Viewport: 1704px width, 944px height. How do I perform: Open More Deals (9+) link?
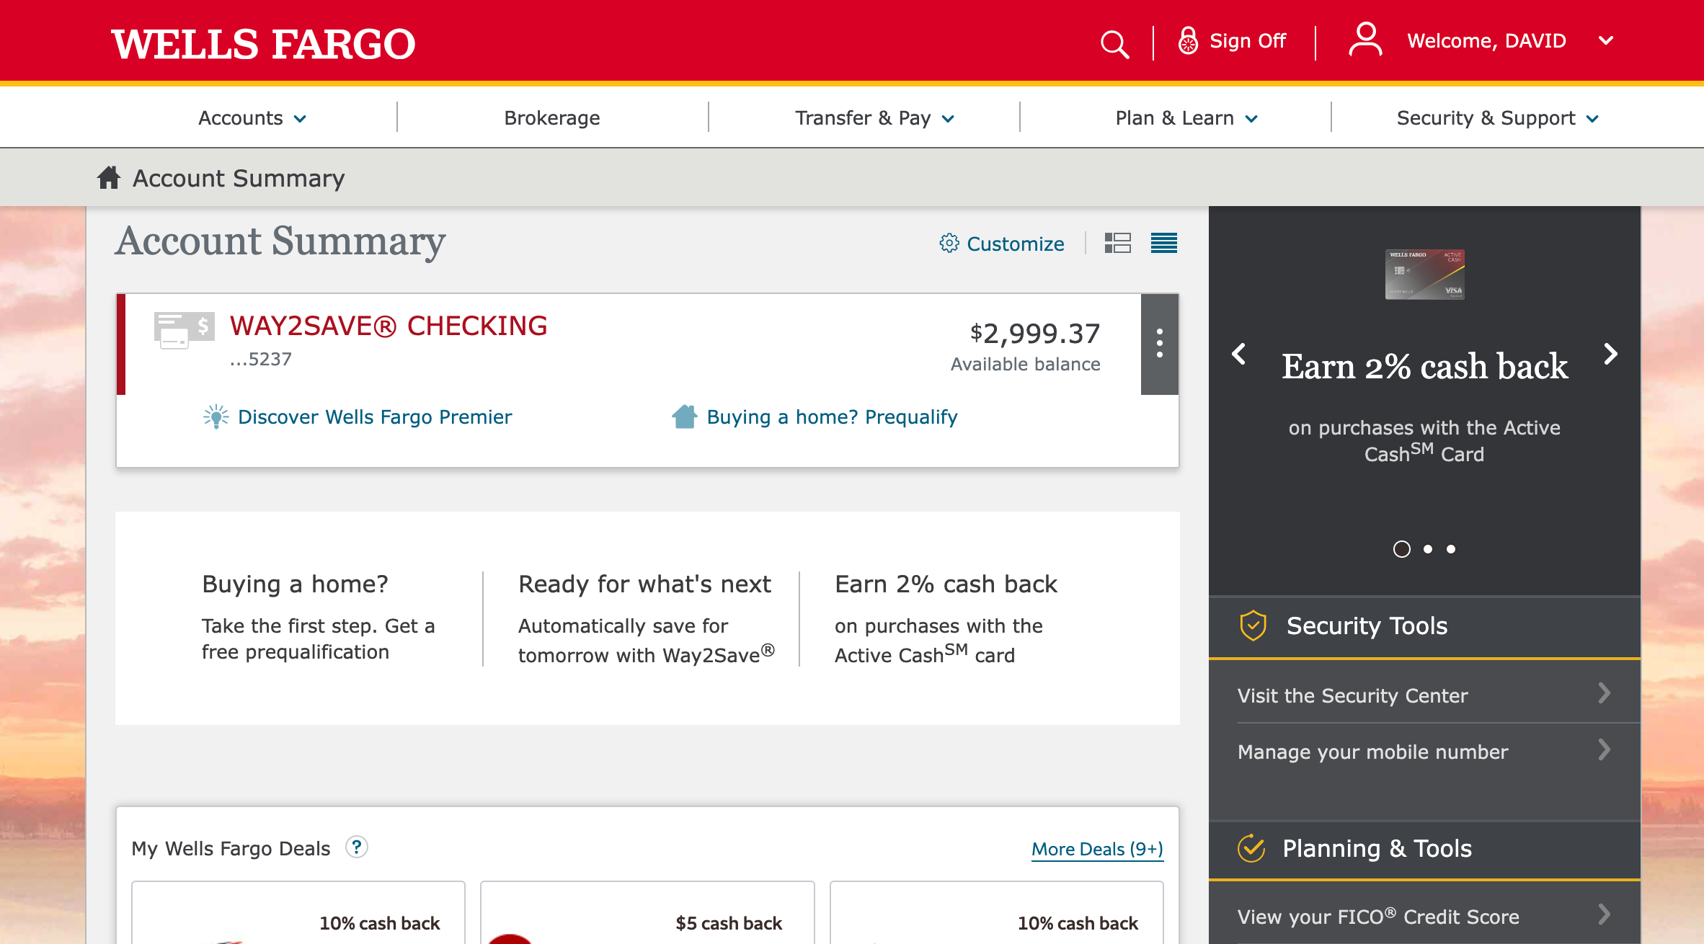(1097, 849)
